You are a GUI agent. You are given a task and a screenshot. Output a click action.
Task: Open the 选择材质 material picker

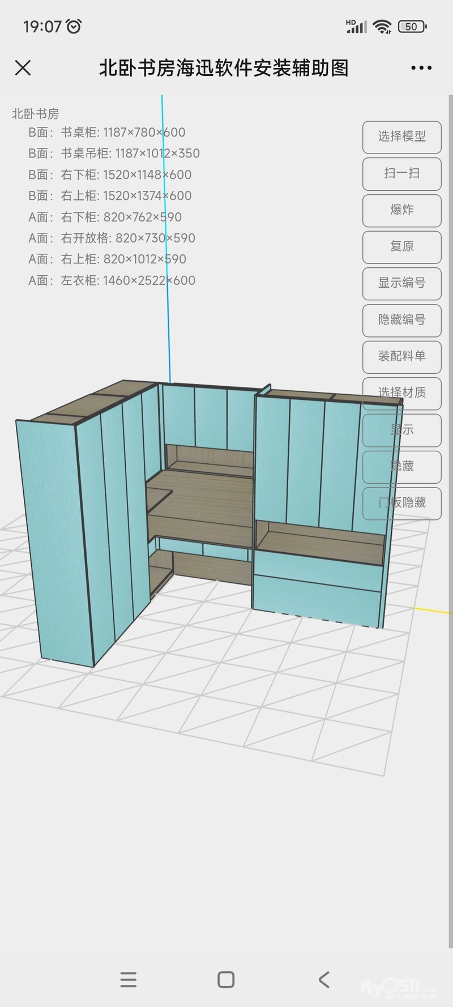401,393
